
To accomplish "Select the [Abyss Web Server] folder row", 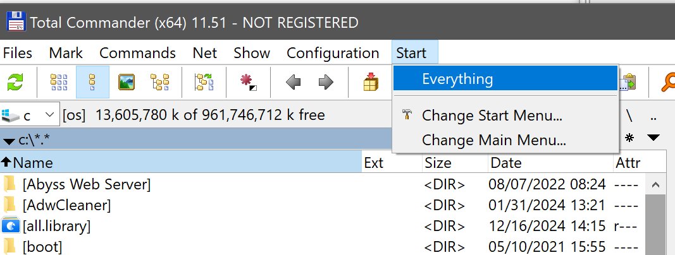I will coord(323,184).
